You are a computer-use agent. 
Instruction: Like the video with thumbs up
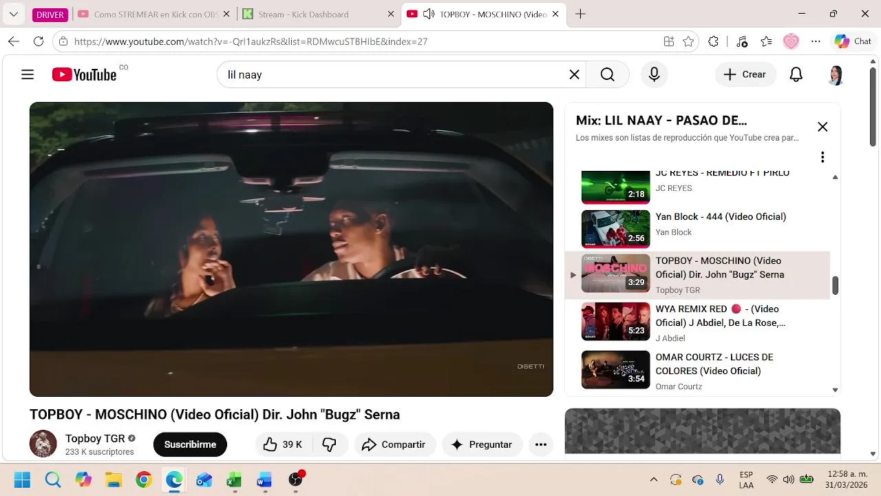pos(283,444)
